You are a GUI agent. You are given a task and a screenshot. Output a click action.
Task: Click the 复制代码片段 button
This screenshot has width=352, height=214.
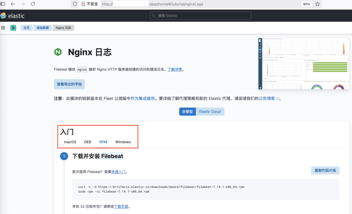(325, 170)
